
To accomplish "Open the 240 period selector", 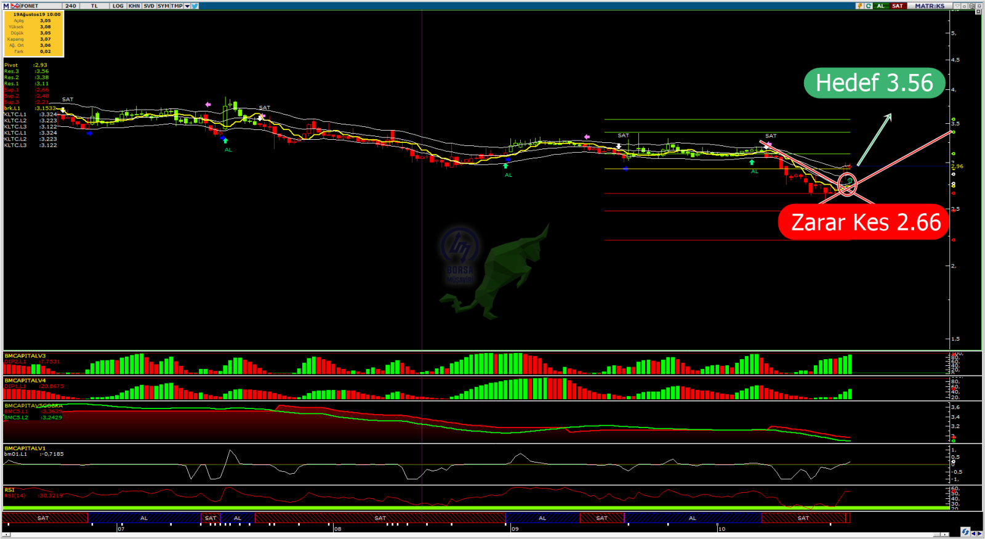I will (x=71, y=6).
